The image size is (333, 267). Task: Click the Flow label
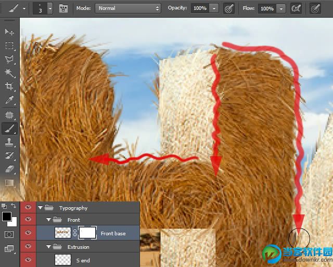249,8
